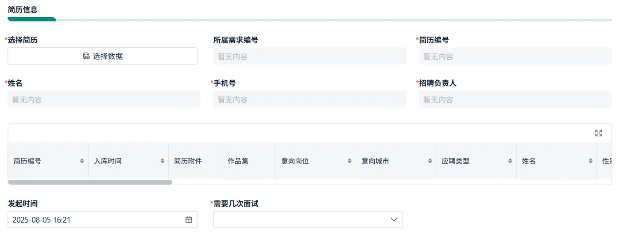620x246 pixels.
Task: Click the sort icon on 简历编号 column
Action: [x=82, y=161]
